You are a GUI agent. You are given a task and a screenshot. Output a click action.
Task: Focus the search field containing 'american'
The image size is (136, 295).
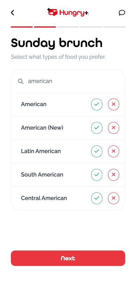point(68,81)
